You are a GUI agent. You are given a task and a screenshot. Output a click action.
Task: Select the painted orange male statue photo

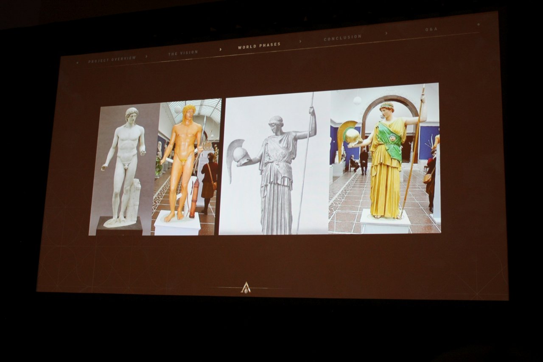coord(187,167)
